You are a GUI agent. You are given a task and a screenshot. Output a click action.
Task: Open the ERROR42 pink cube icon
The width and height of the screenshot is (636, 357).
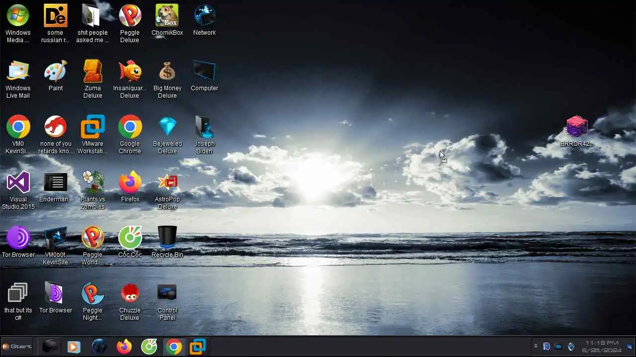coord(576,131)
